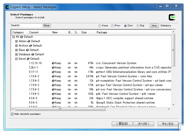Focus the Search input field
Viewport: 188px width, 135px height.
[31, 25]
